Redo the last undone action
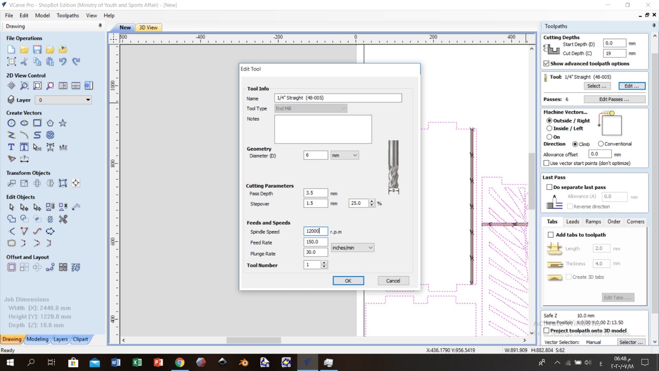Screen dimensions: 659x371 [76, 62]
